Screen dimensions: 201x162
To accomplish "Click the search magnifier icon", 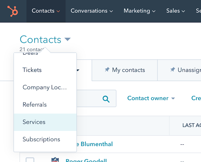I will 106,99.
